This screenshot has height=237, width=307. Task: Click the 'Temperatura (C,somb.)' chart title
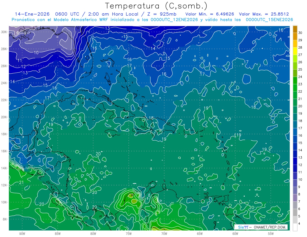156,6
